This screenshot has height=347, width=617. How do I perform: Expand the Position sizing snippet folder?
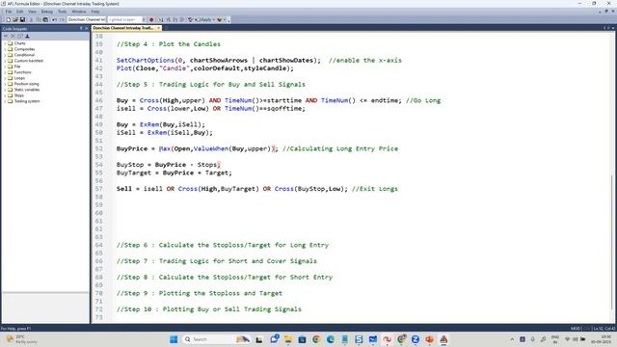click(x=5, y=84)
